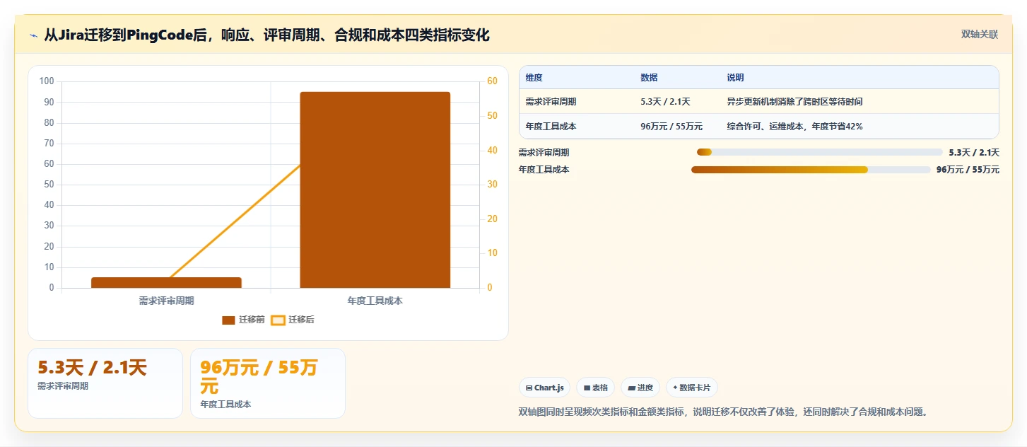Click the 数据卡片 tag chip

pyautogui.click(x=692, y=388)
